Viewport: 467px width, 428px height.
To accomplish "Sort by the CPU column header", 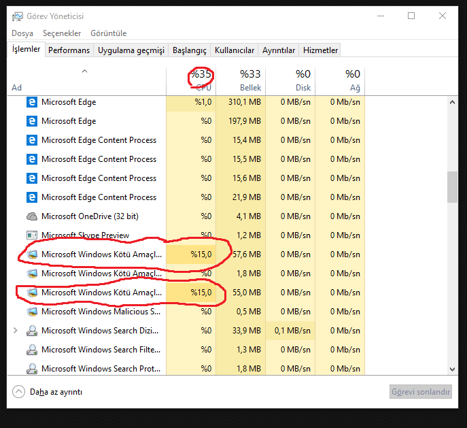I will tap(191, 81).
